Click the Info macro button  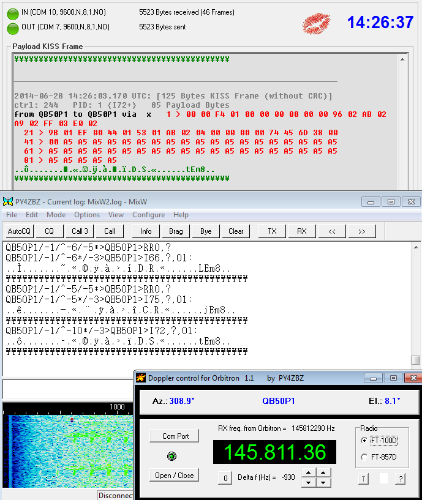(146, 231)
